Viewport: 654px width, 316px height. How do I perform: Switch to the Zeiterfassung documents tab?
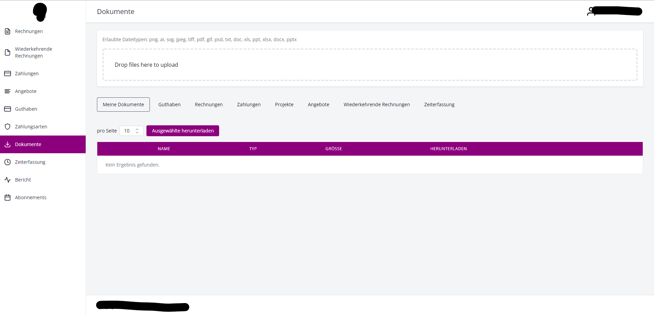pyautogui.click(x=439, y=104)
